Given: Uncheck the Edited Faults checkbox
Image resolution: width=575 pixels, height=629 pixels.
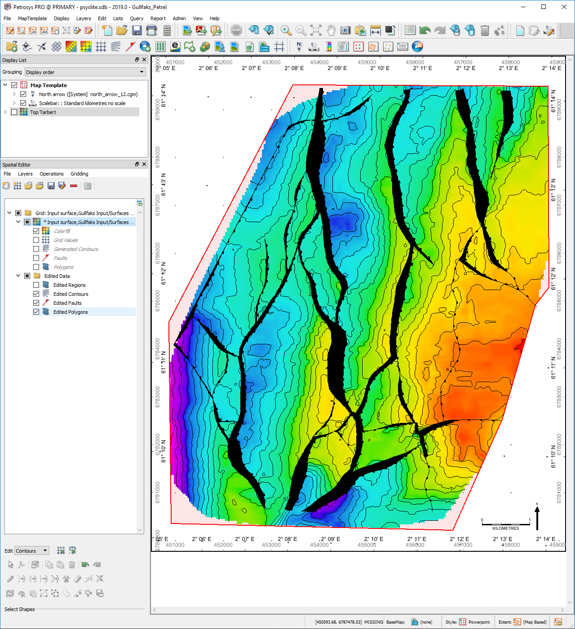Looking at the screenshot, I should (x=36, y=303).
